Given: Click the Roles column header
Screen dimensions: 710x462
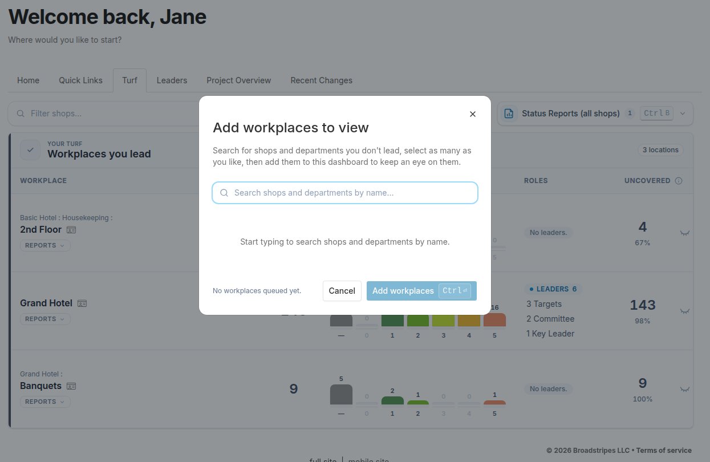Looking at the screenshot, I should [x=535, y=181].
